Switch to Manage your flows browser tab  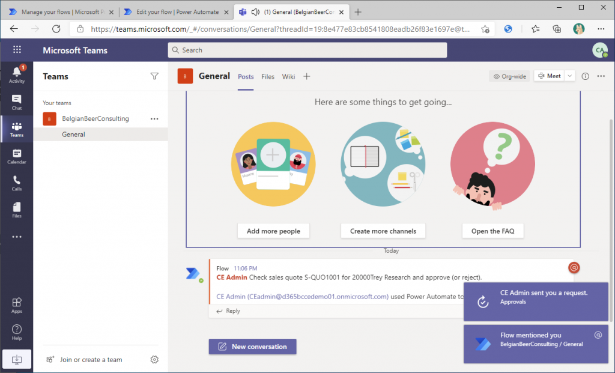tap(62, 12)
